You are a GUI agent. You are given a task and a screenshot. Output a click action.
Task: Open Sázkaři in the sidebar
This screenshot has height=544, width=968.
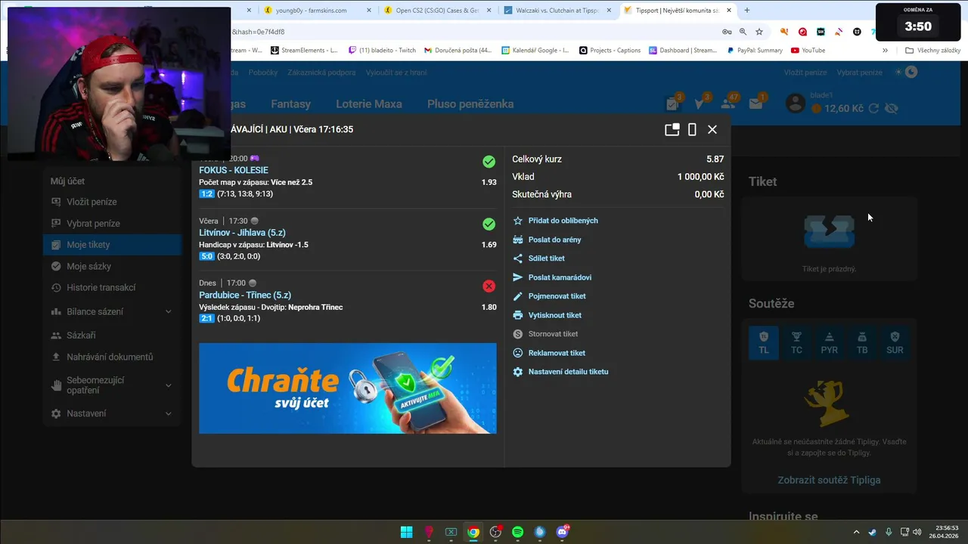(112, 335)
